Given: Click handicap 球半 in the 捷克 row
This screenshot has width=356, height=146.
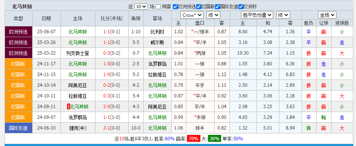Looking at the screenshot, I should tap(200, 128).
